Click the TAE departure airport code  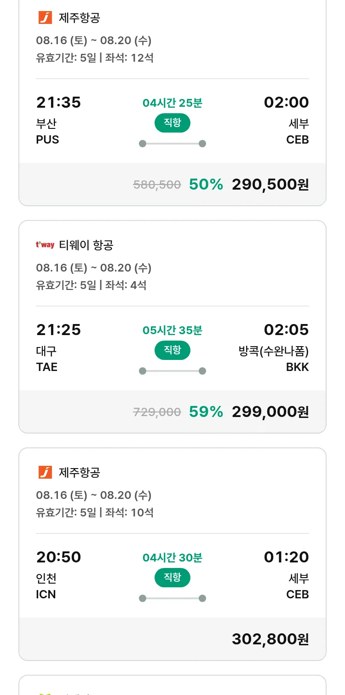(46, 367)
